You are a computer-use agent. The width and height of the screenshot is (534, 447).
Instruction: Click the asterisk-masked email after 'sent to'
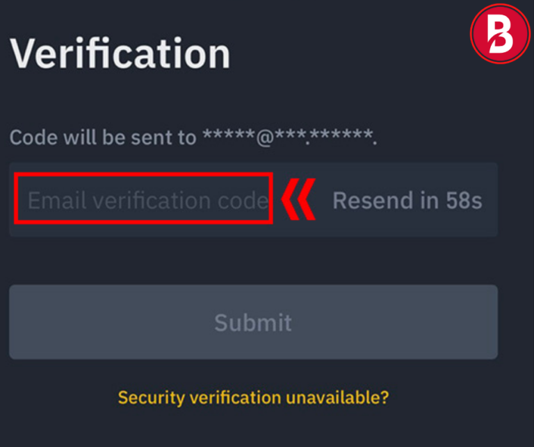pyautogui.click(x=290, y=137)
